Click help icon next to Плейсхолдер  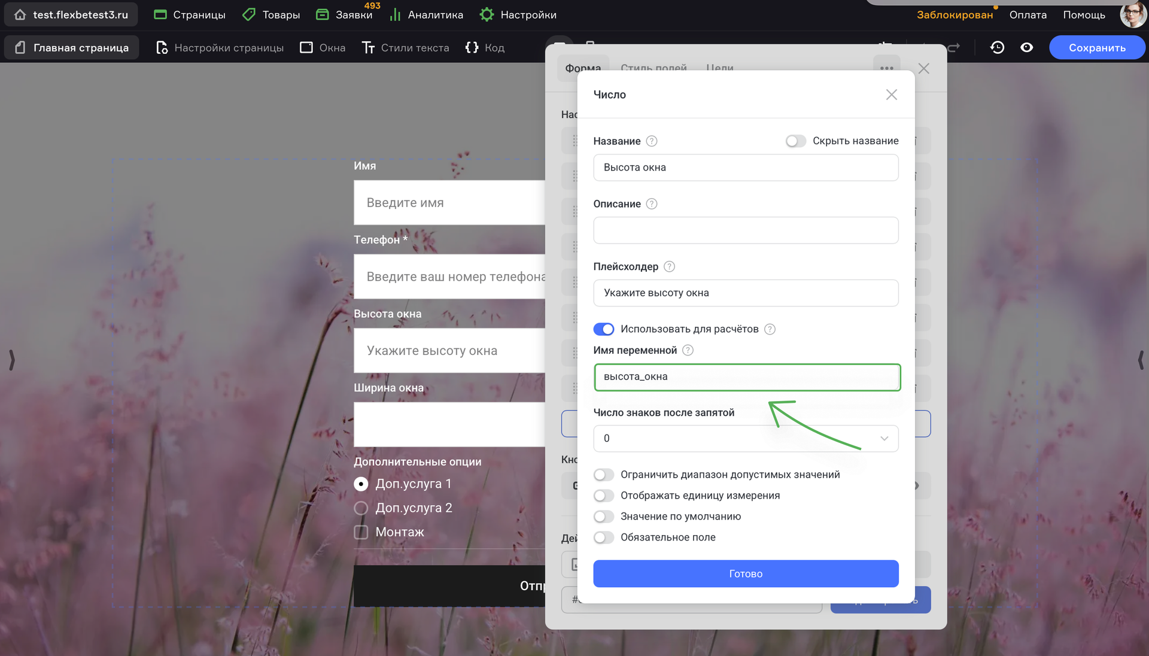(x=669, y=266)
